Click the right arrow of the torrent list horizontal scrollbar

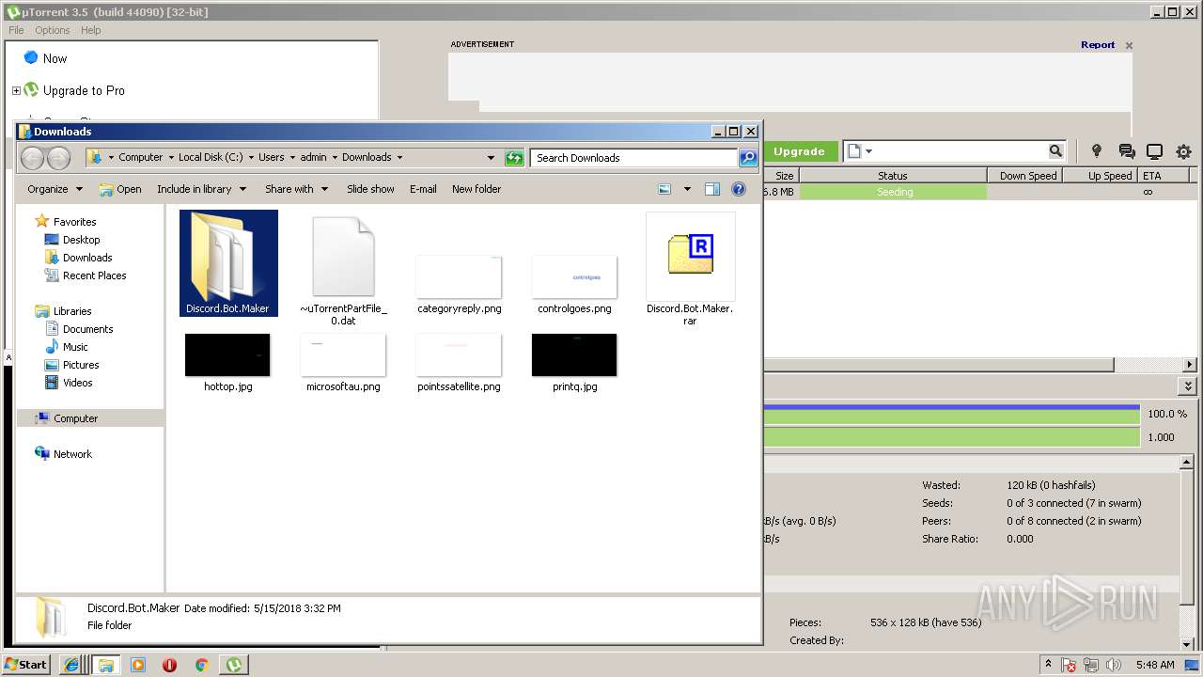(x=1190, y=365)
